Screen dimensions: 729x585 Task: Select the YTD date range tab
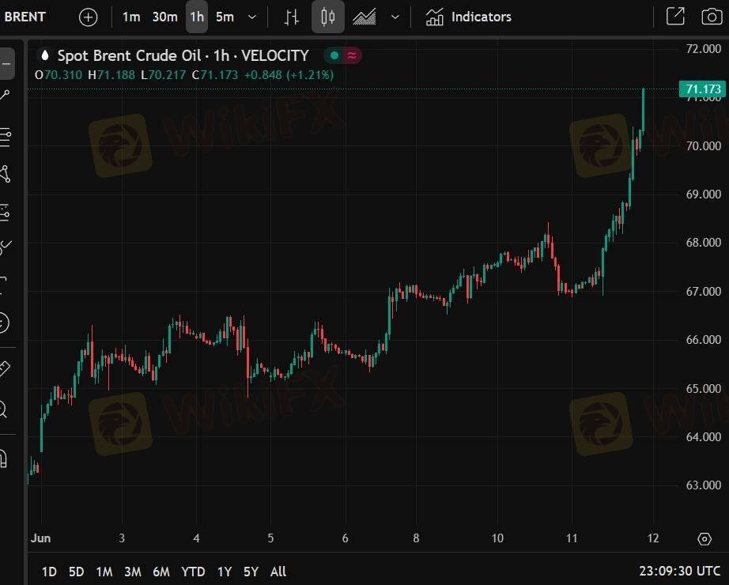[x=193, y=572]
